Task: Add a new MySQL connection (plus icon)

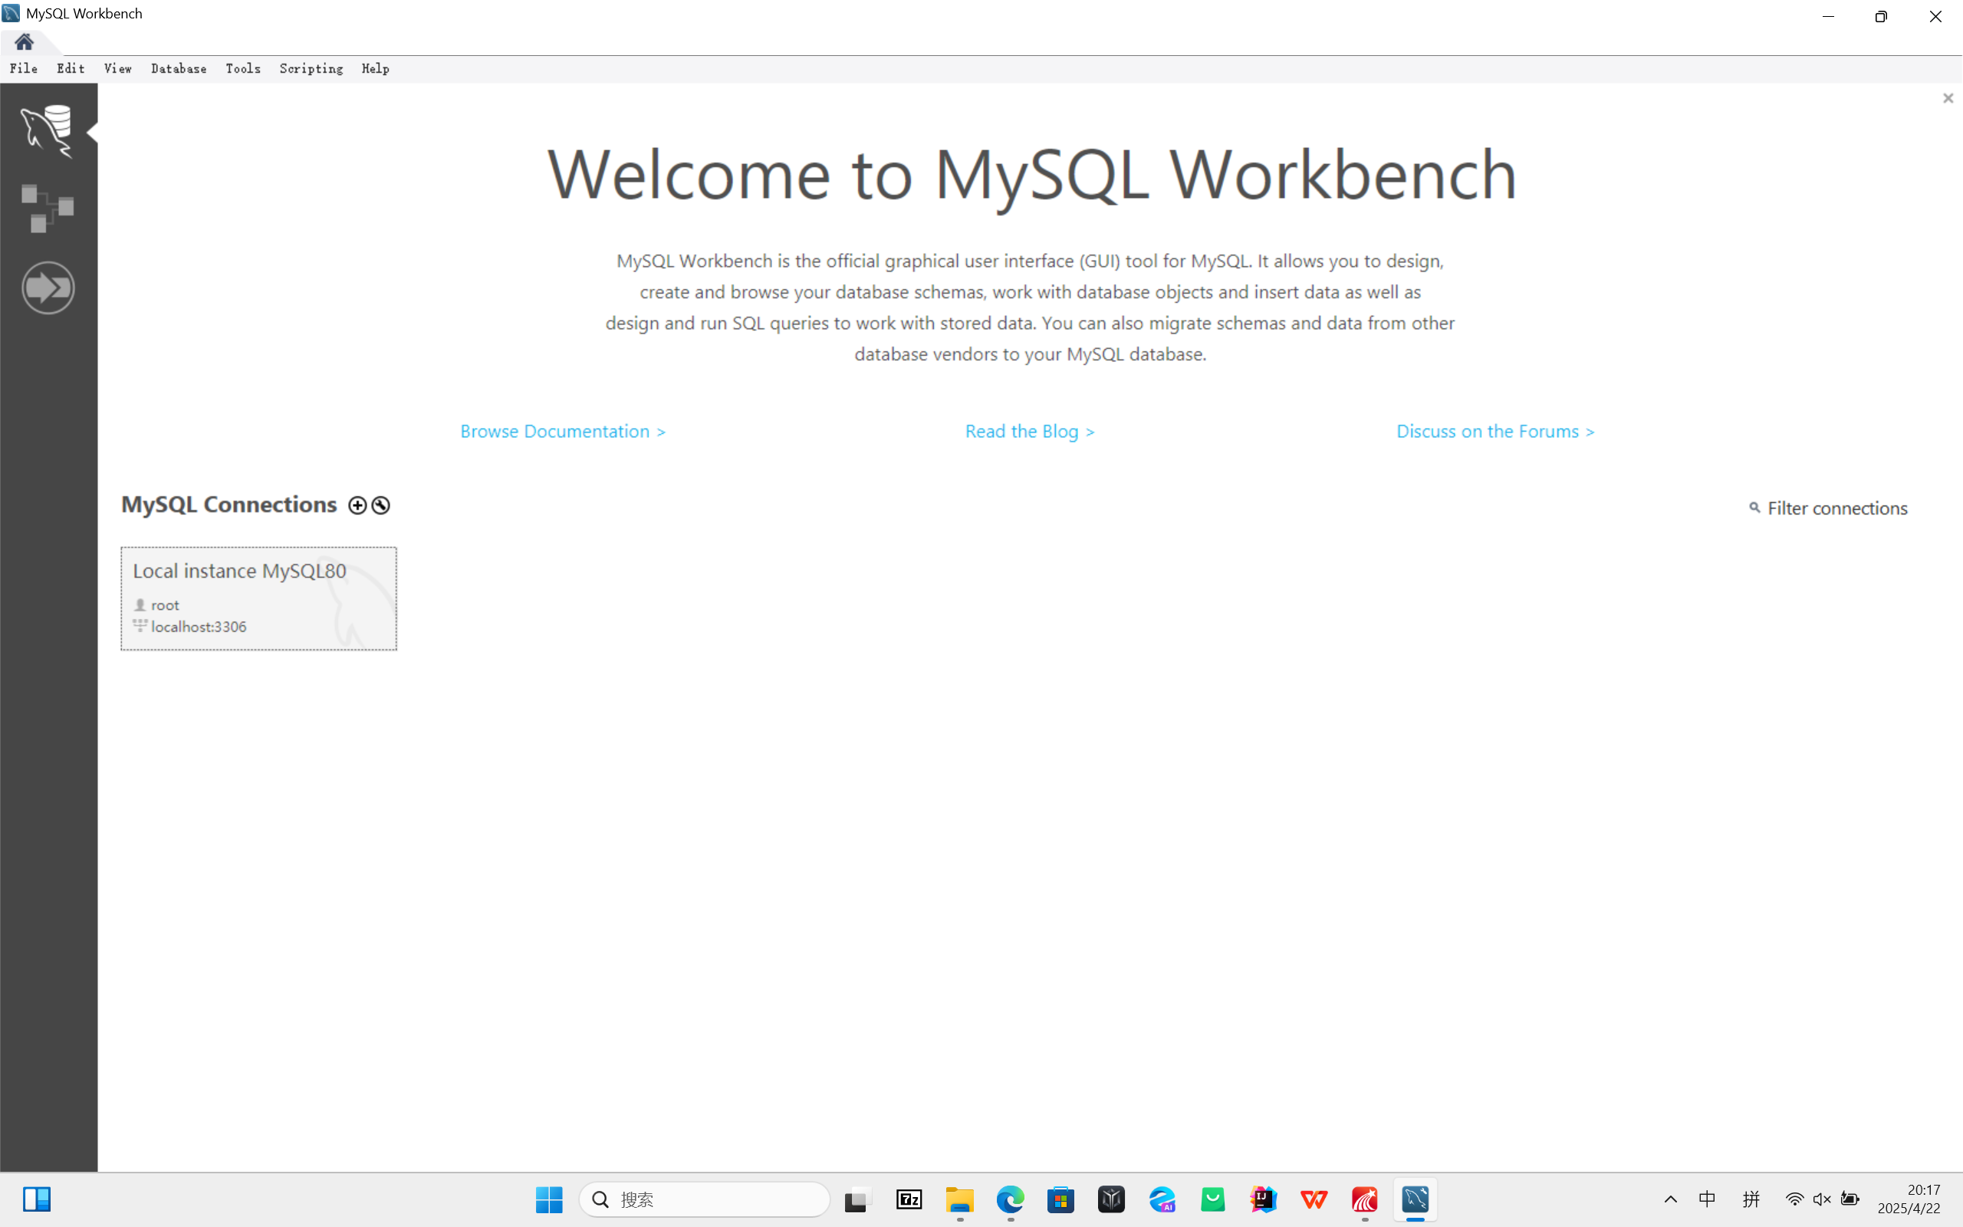Action: point(357,505)
